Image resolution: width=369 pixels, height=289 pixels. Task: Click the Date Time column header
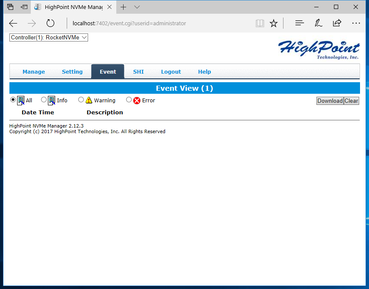coord(38,112)
